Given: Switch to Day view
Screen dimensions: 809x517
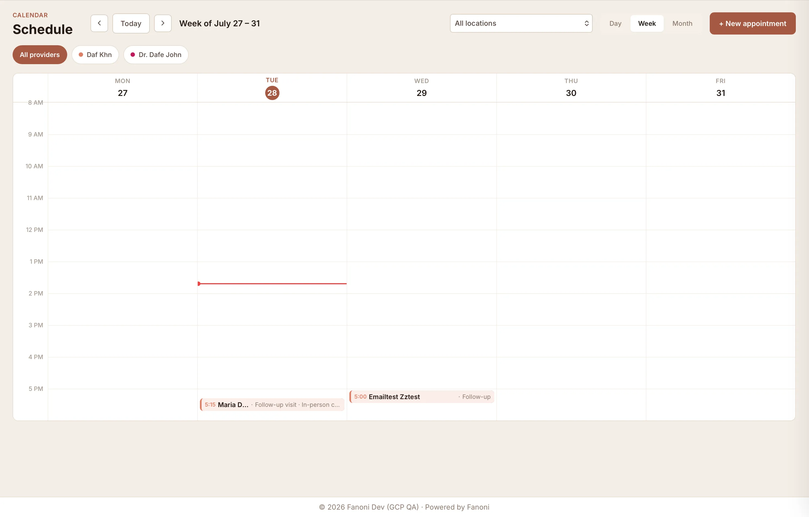Looking at the screenshot, I should tap(615, 24).
